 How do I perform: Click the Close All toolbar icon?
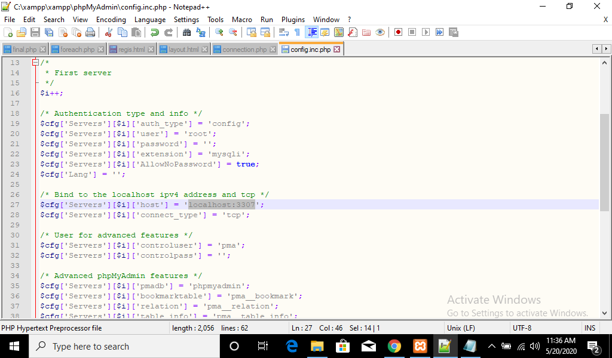[76, 32]
